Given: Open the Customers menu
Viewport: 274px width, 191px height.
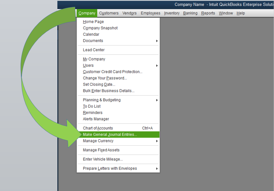Looking at the screenshot, I should 109,13.
